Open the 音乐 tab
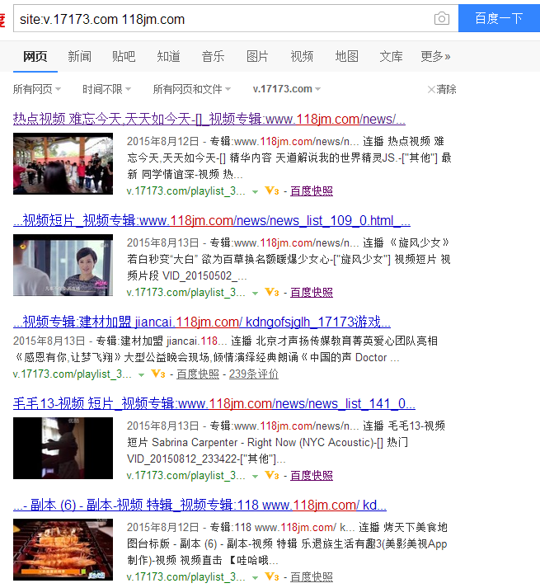540x588 pixels. point(213,57)
